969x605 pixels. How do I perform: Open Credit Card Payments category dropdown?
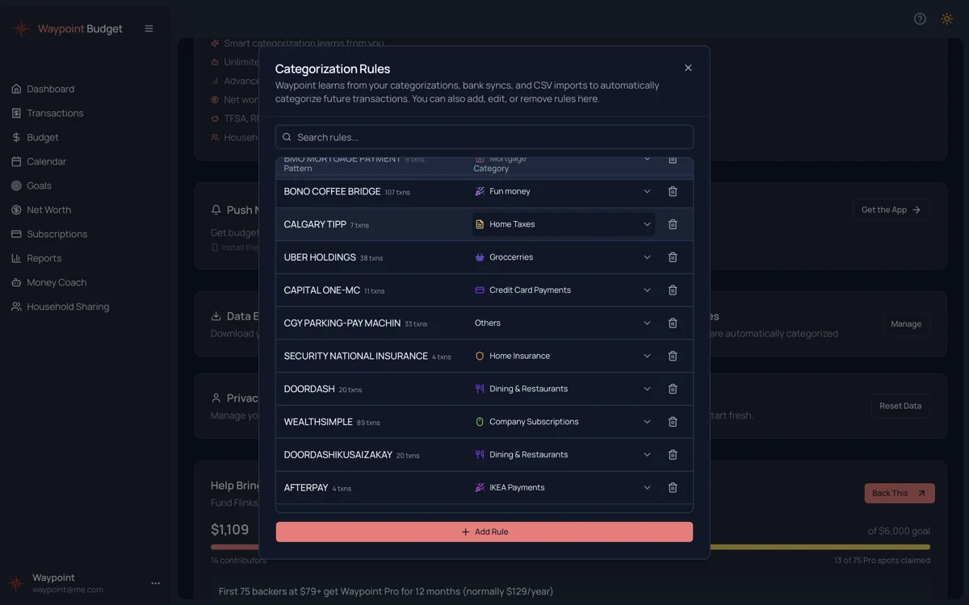(x=564, y=290)
